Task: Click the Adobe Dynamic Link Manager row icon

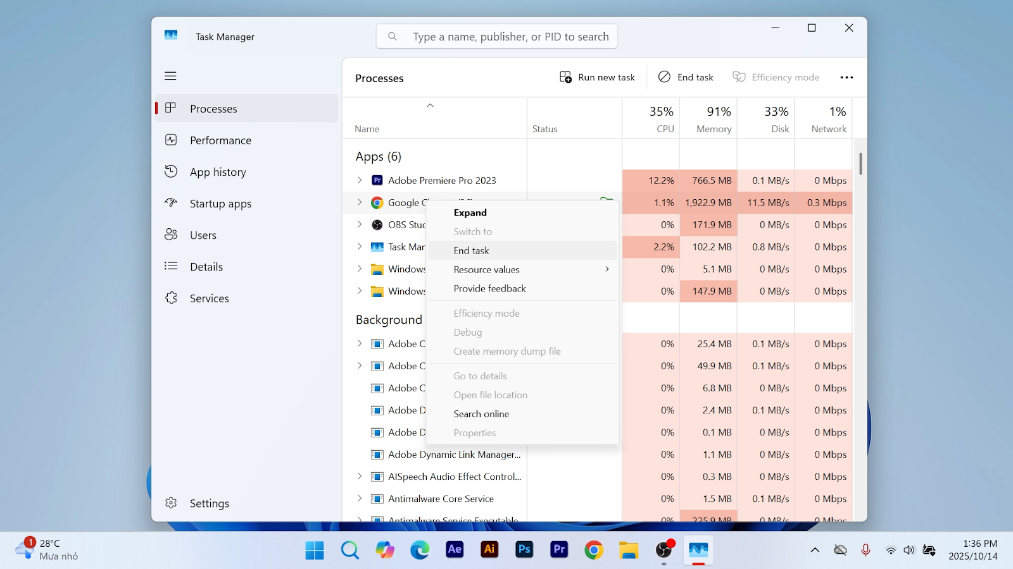Action: [x=377, y=455]
